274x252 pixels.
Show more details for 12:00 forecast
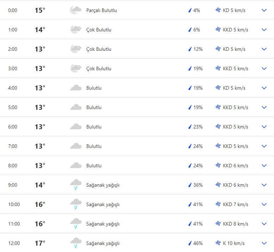click(264, 243)
